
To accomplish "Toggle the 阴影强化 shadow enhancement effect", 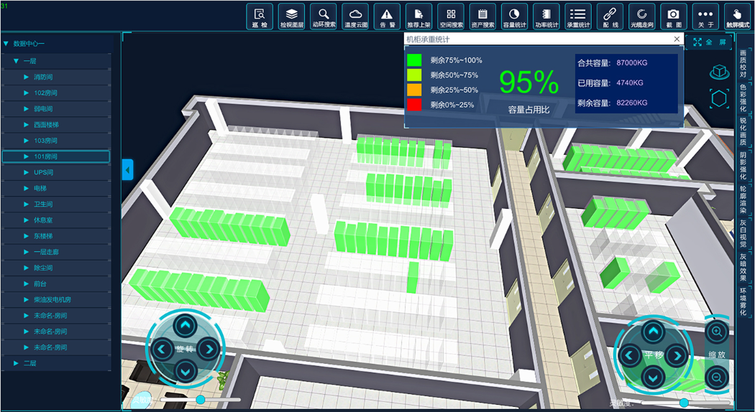I will [743, 165].
